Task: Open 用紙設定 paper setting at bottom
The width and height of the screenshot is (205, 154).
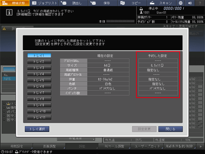Action: 17,146
